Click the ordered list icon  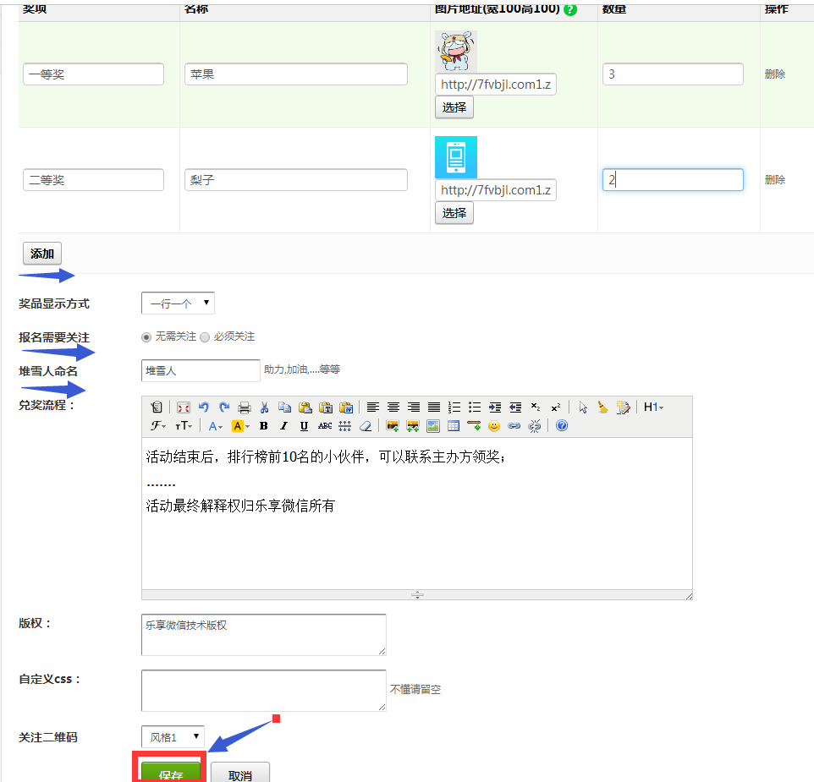click(x=454, y=407)
